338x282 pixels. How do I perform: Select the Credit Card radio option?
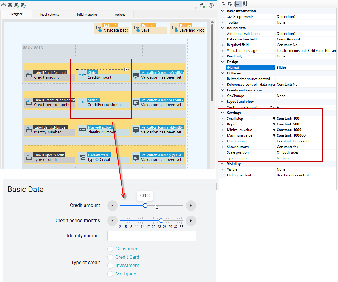coord(110,257)
